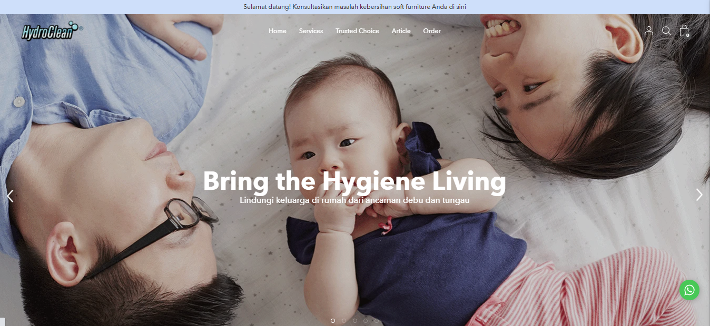This screenshot has width=710, height=326.
Task: Select the second carousel dot
Action: point(344,320)
